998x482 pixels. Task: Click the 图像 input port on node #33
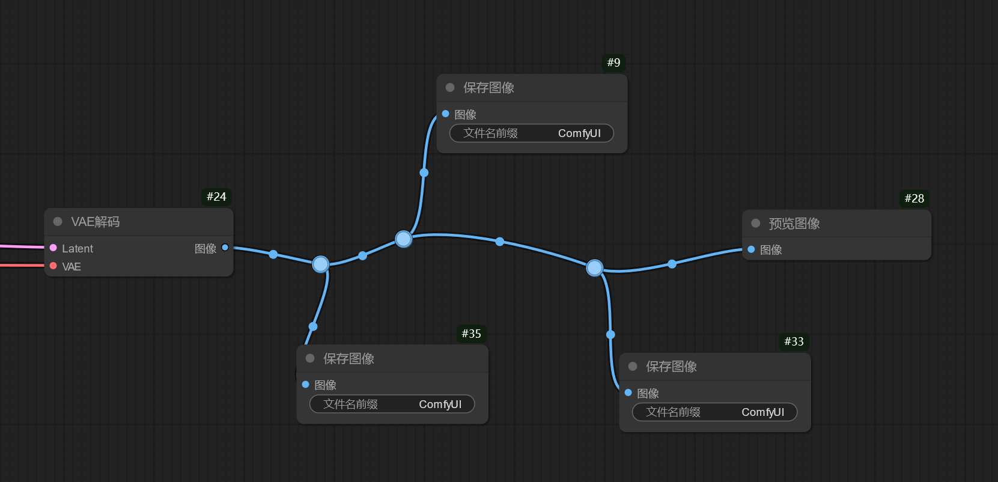628,392
